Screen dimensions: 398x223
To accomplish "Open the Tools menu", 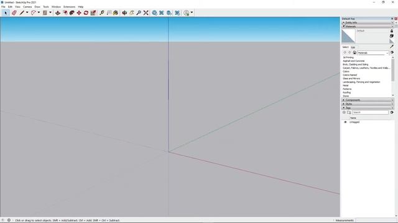I will pyautogui.click(x=46, y=7).
